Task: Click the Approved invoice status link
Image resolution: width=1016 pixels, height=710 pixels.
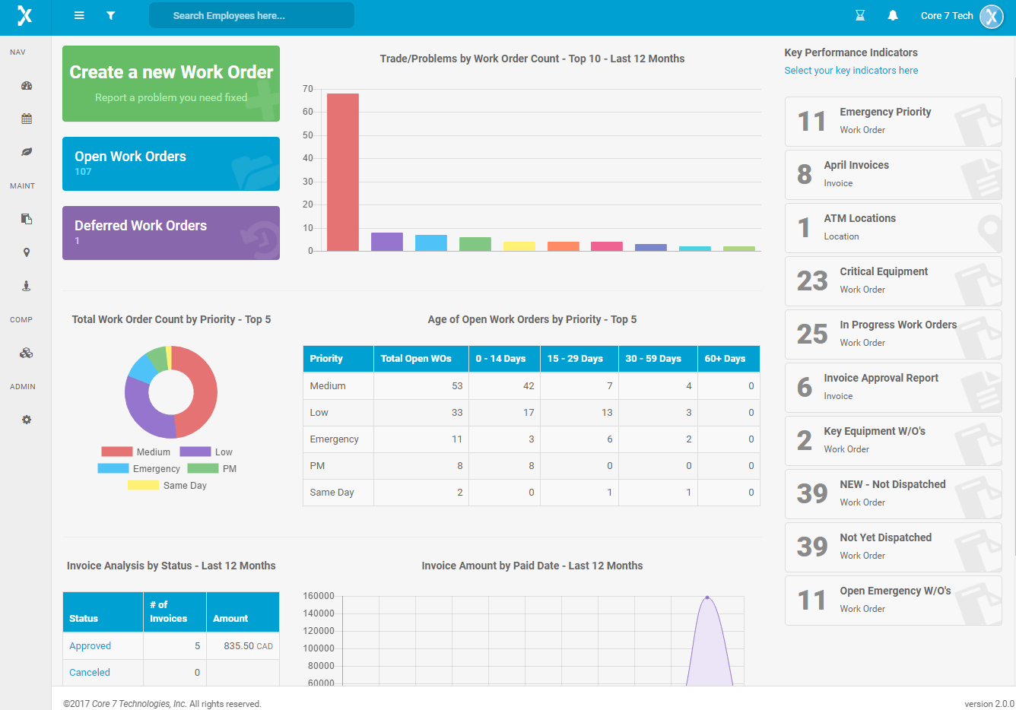Action: tap(90, 646)
